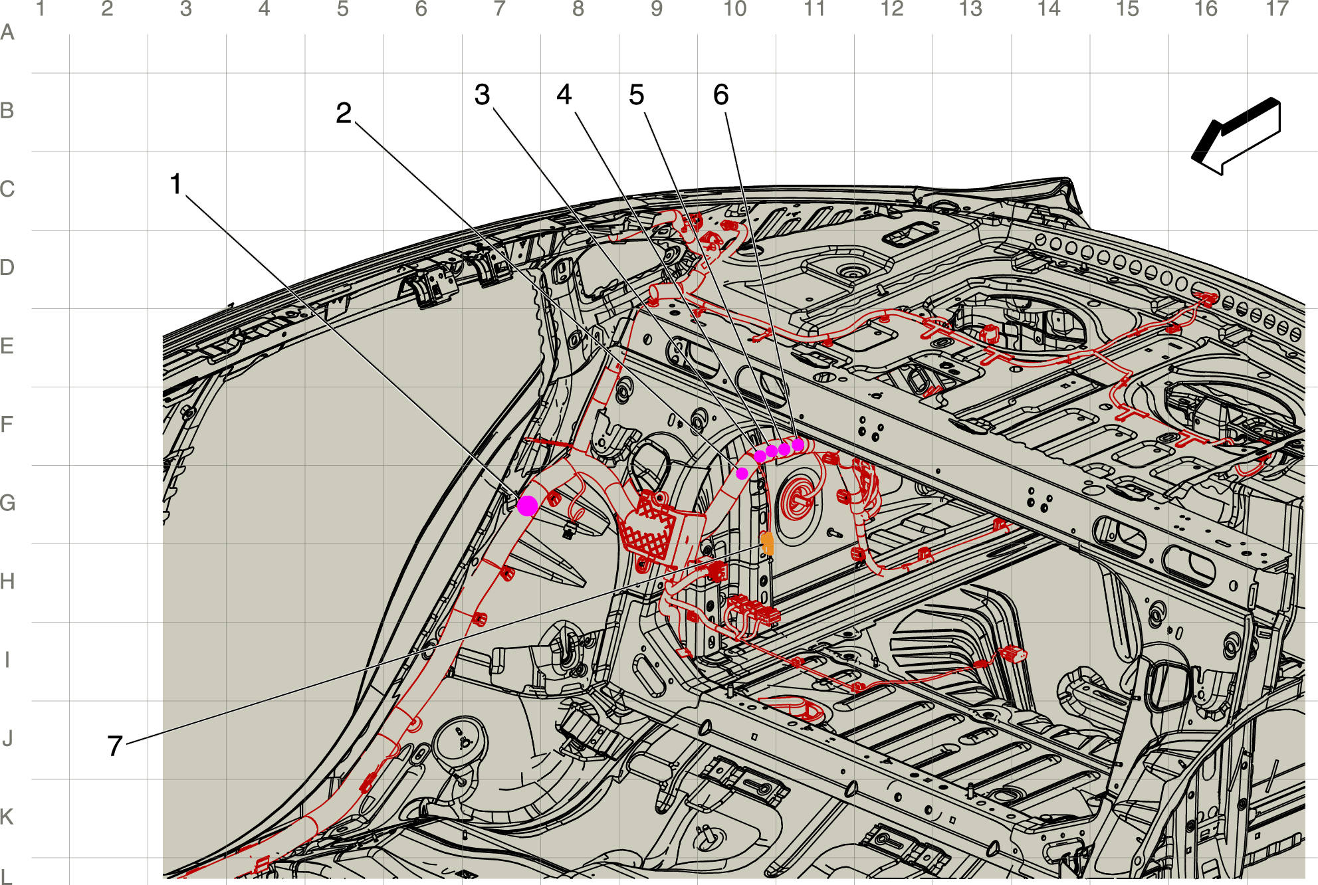This screenshot has width=1318, height=885.
Task: Click the orange highlighted connector
Action: 768,543
